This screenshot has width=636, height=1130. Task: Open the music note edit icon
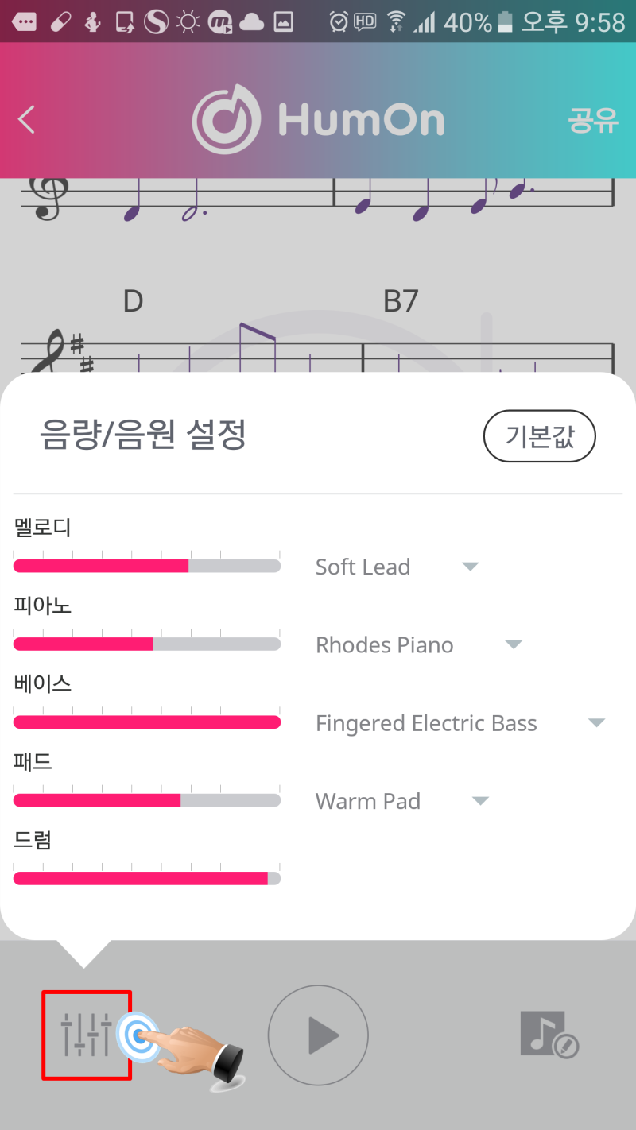click(x=549, y=1034)
